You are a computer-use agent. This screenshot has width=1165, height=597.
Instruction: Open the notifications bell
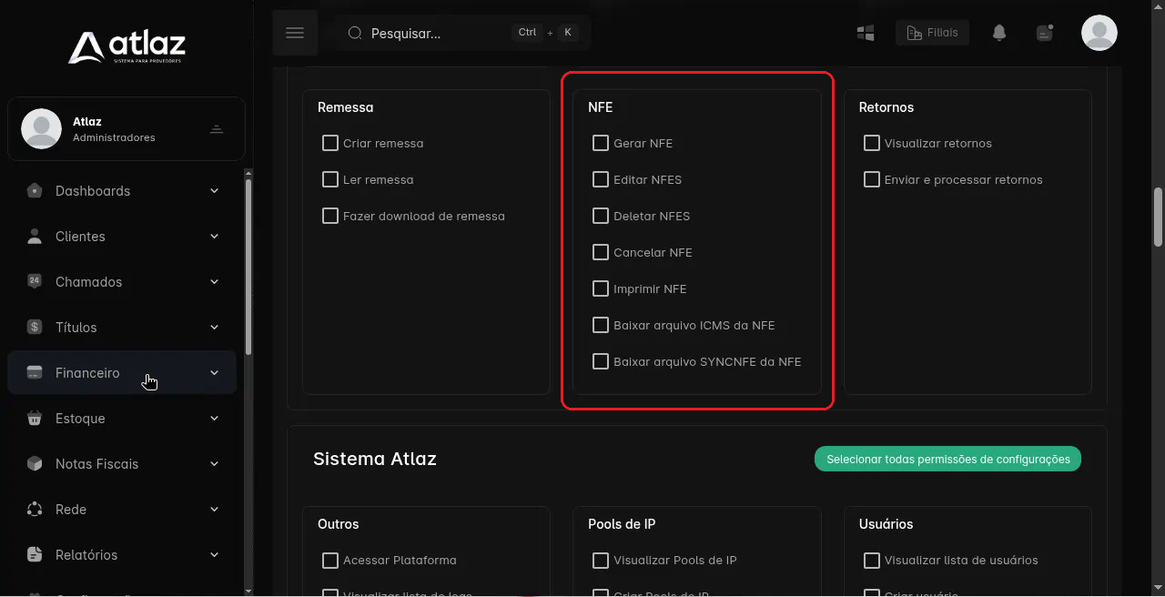[x=999, y=33]
